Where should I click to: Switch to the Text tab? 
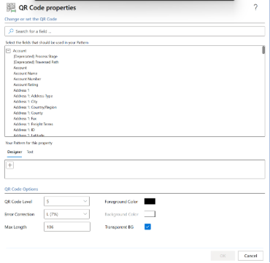click(x=30, y=152)
